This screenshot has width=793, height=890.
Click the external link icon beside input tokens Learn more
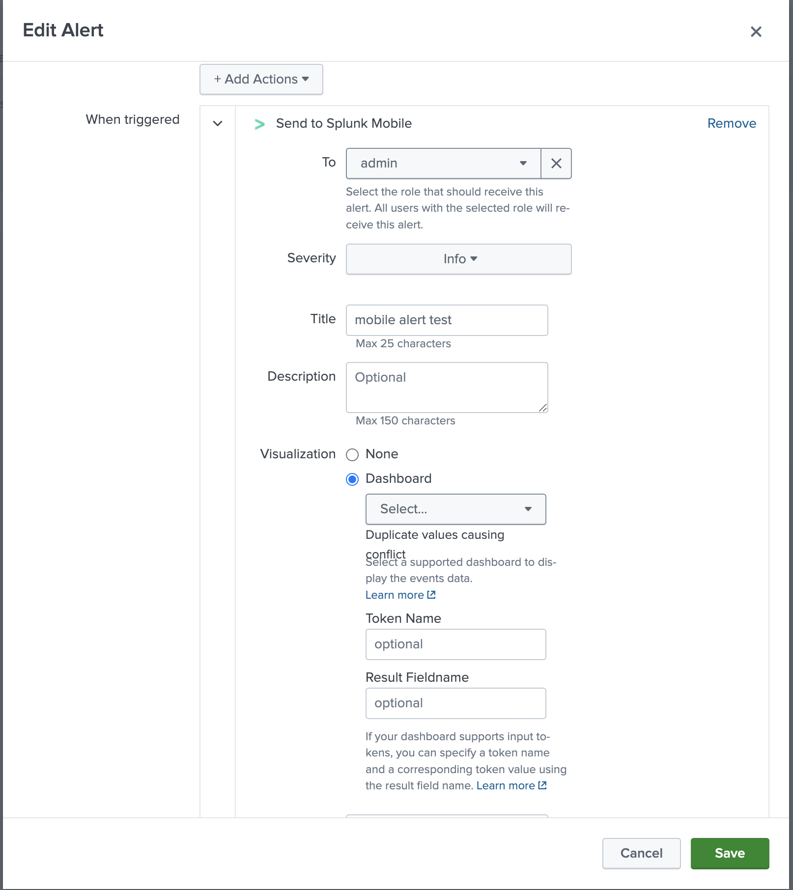(x=542, y=785)
